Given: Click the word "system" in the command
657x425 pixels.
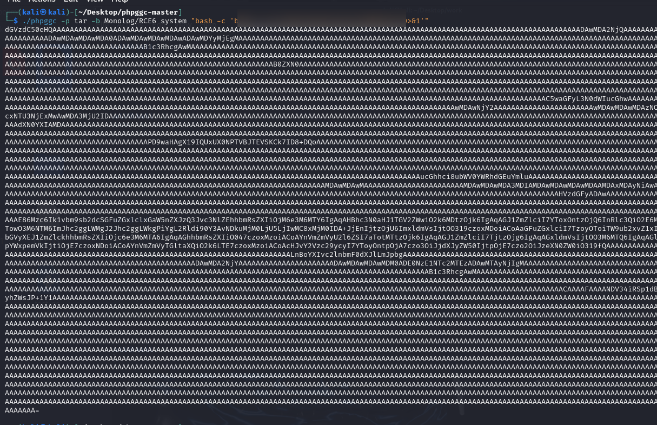Looking at the screenshot, I should coord(174,21).
